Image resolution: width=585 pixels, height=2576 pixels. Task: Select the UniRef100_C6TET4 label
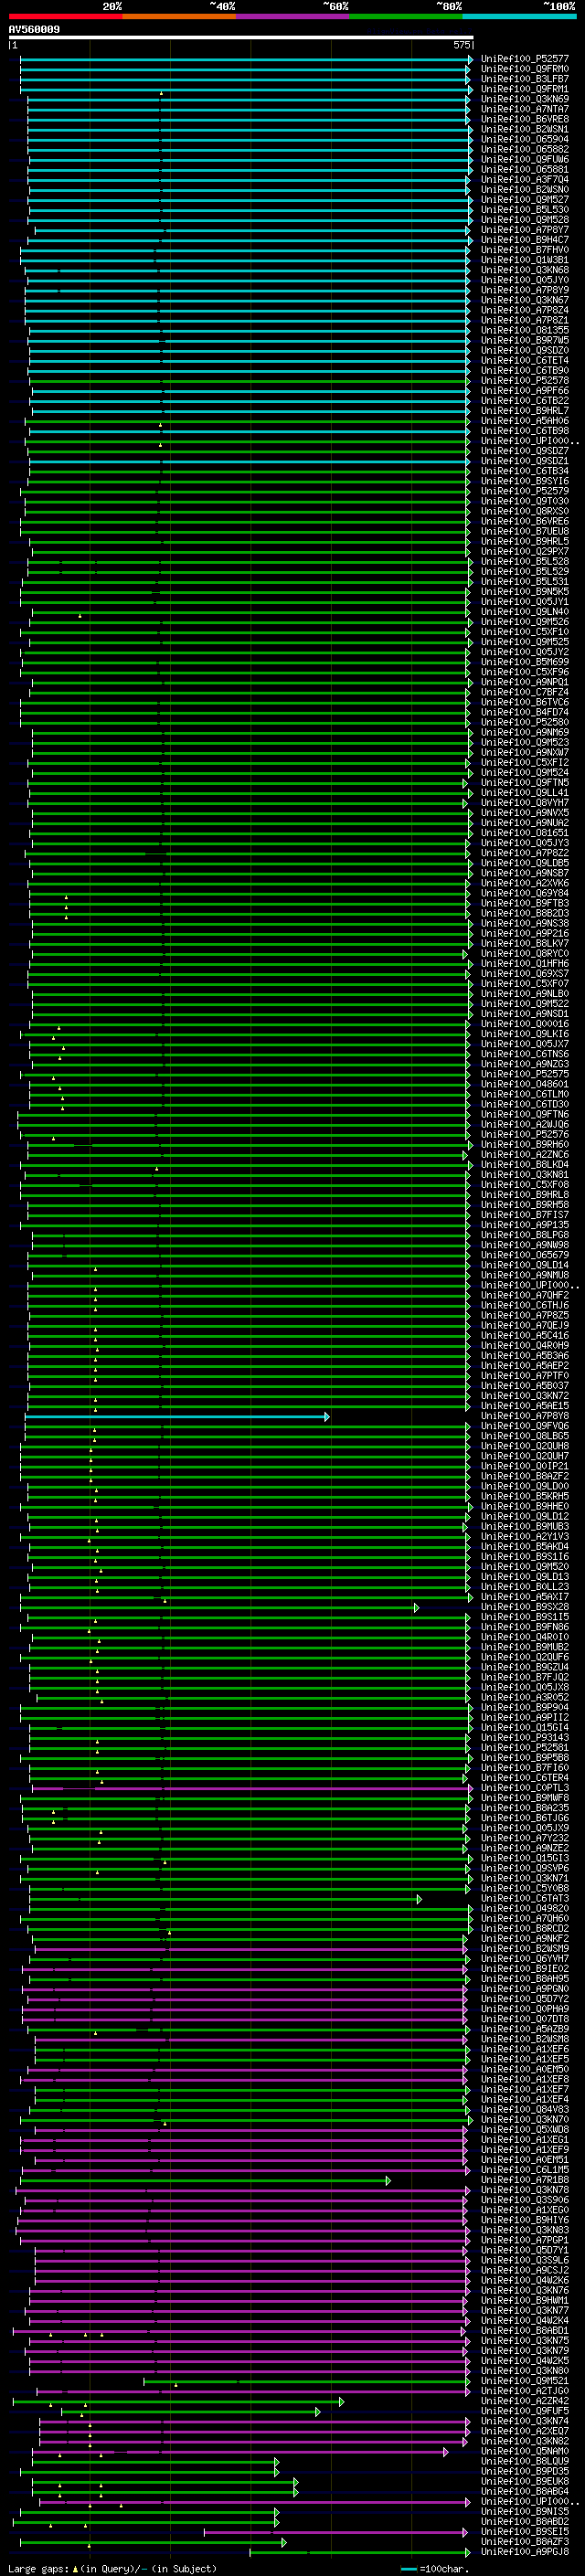tap(525, 361)
